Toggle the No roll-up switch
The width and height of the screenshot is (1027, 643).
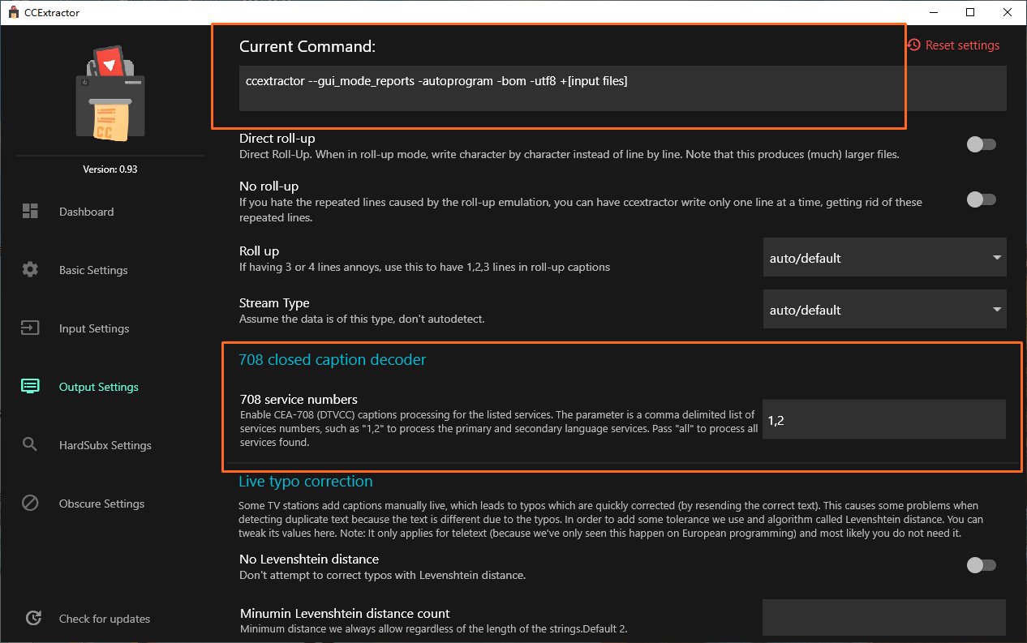pos(981,199)
